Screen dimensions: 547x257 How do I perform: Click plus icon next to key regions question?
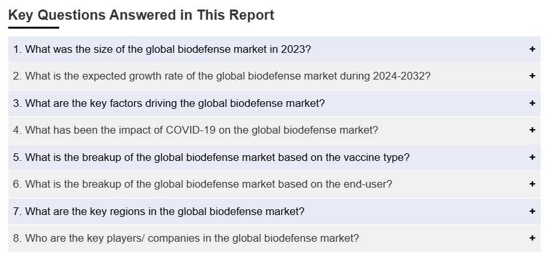pos(532,211)
